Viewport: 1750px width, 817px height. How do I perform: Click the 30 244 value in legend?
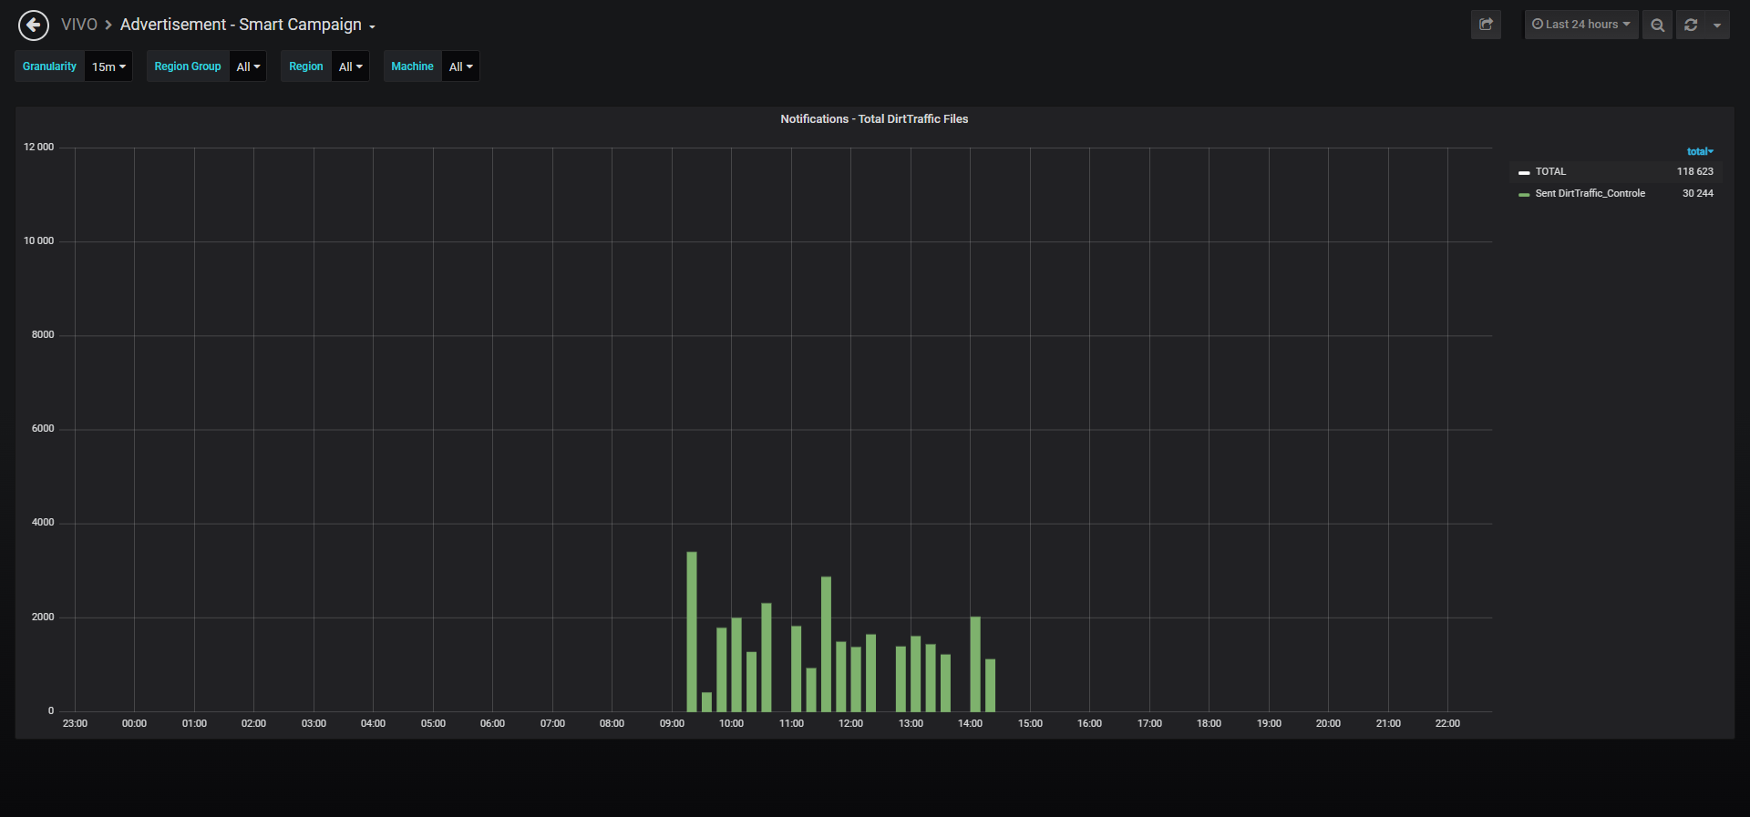[1697, 193]
